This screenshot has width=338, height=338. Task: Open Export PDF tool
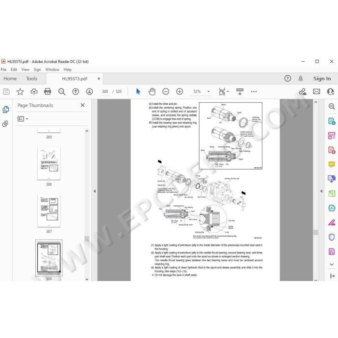pos(332,121)
